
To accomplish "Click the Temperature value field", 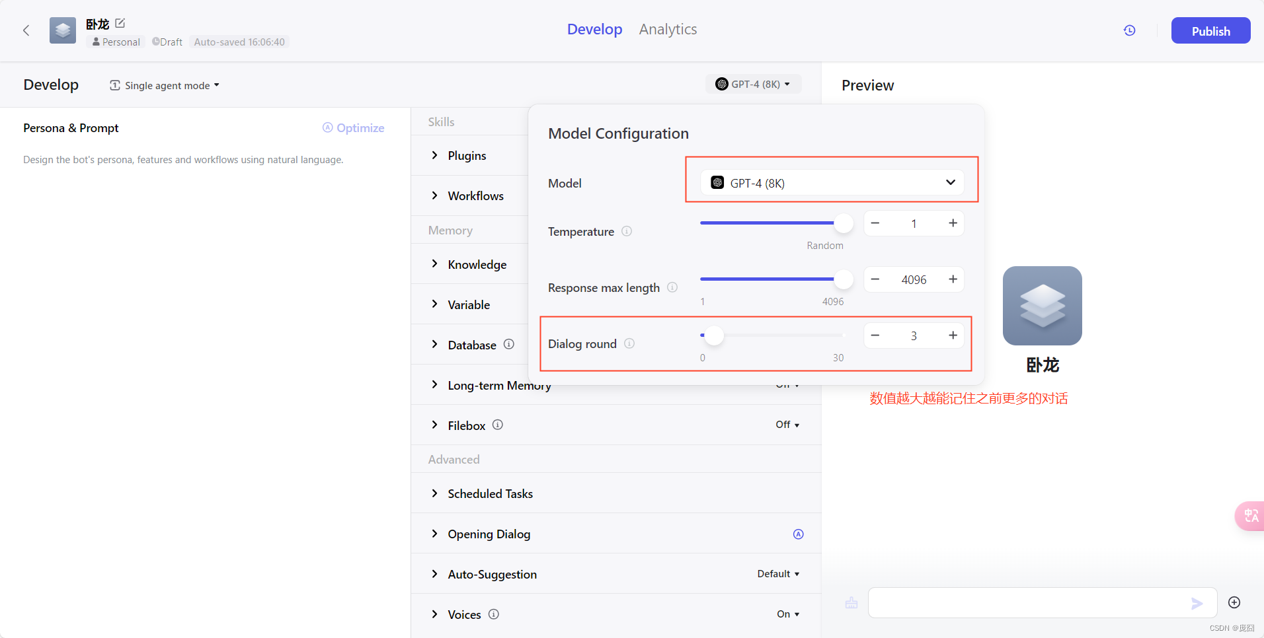I will pyautogui.click(x=914, y=223).
